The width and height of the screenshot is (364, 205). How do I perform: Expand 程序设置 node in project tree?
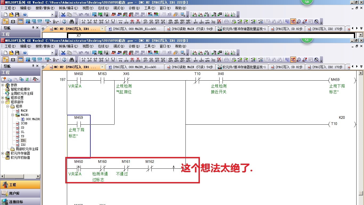pyautogui.click(x=3, y=98)
